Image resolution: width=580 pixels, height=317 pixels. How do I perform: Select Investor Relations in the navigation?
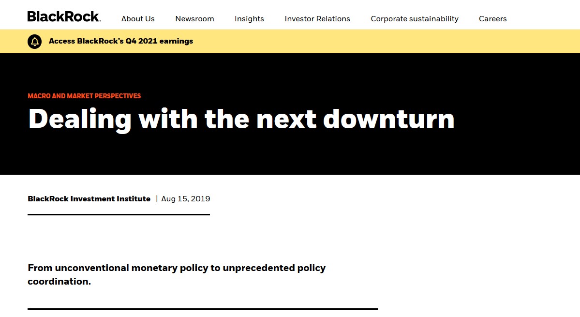click(x=317, y=19)
